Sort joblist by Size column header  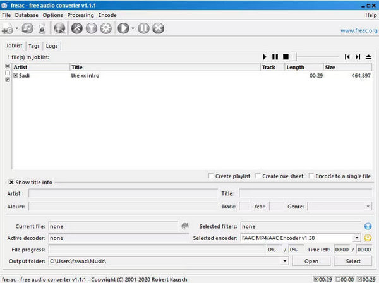click(347, 67)
